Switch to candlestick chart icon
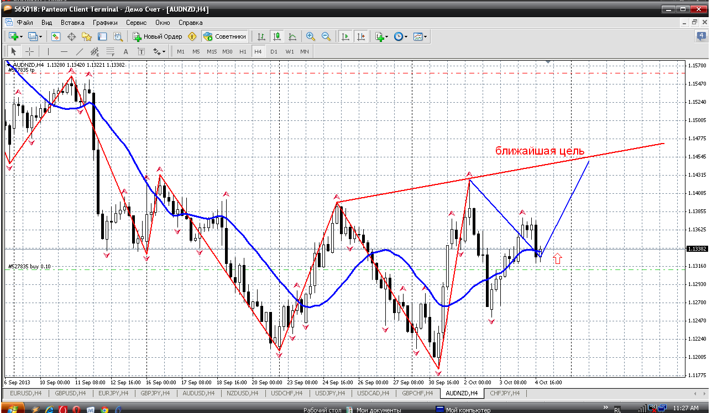 pyautogui.click(x=277, y=36)
